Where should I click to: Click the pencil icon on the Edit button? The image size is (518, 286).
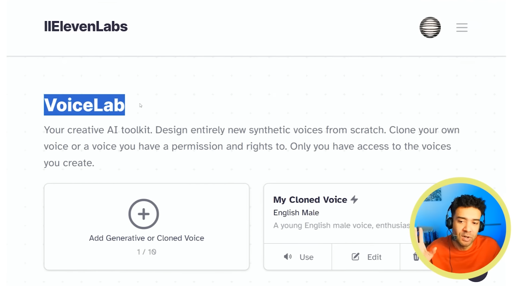pos(355,257)
